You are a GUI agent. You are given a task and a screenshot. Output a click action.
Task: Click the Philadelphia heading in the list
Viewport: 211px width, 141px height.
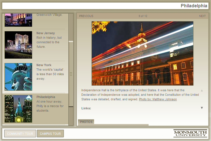tap(46, 97)
